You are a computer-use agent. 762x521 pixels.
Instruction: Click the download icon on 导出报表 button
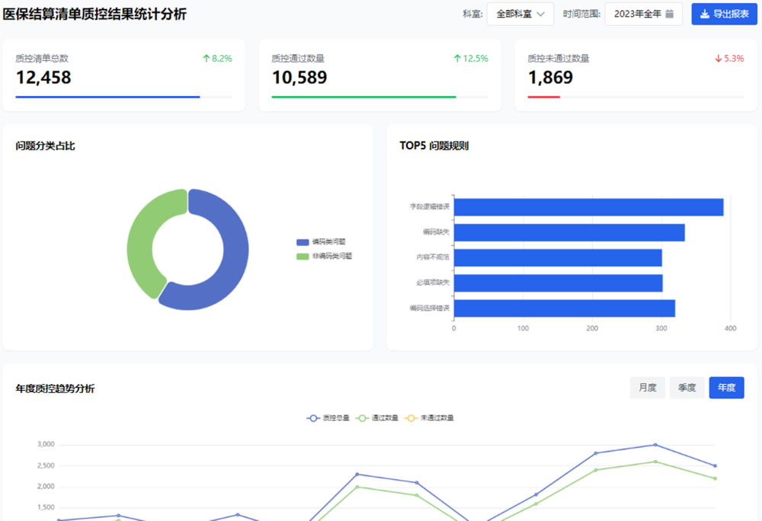(705, 14)
